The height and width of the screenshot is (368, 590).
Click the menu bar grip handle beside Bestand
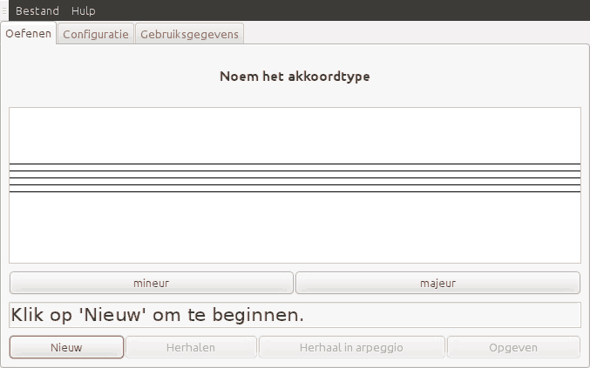click(x=4, y=10)
